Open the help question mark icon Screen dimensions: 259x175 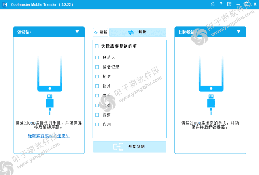(221, 4)
